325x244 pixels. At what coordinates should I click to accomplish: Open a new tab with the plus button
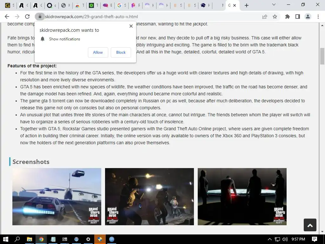[246, 5]
